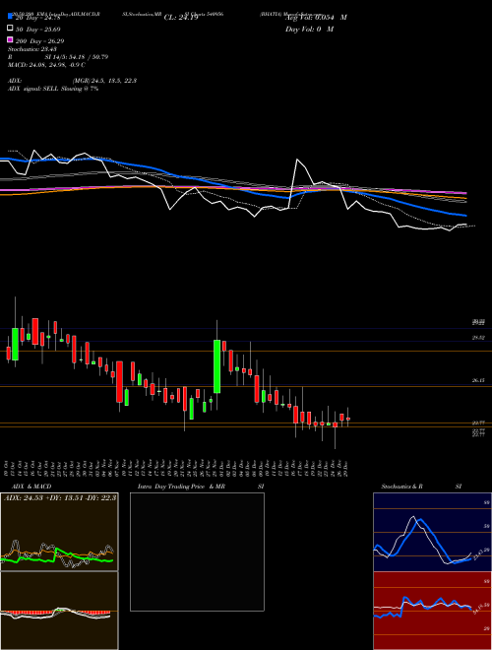492x650 pixels.
Task: Open the ADX indicator chart thumbnail
Action: point(59,532)
